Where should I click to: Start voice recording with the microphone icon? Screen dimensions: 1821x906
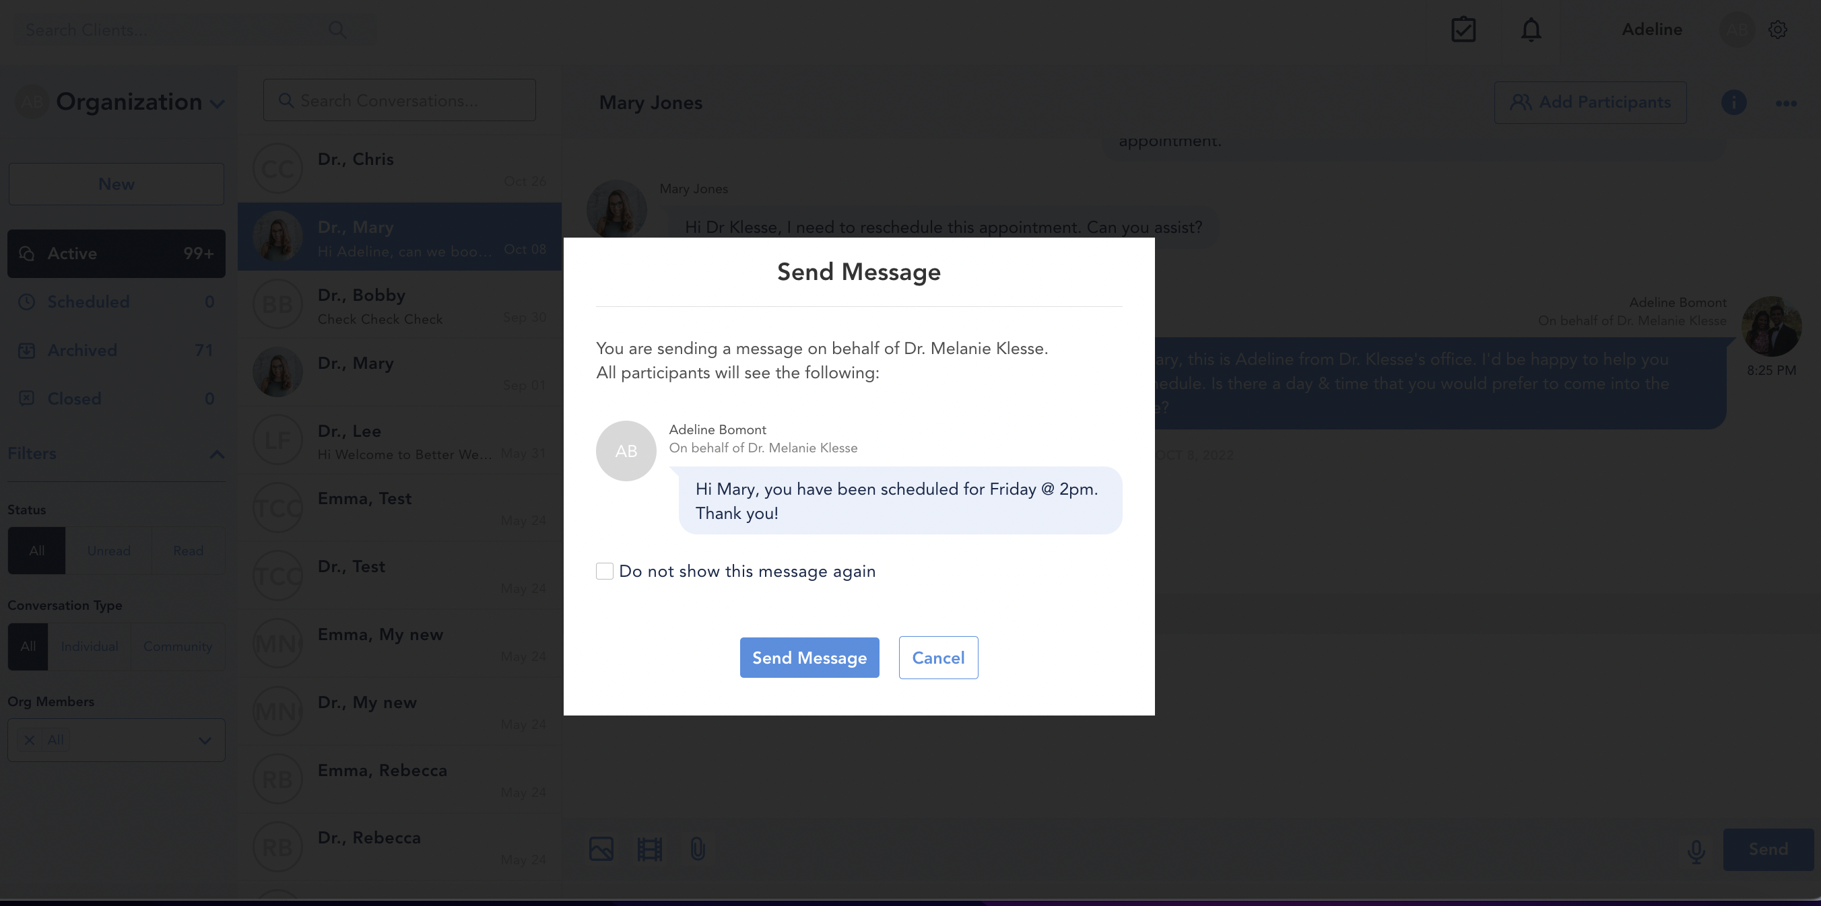(1696, 851)
